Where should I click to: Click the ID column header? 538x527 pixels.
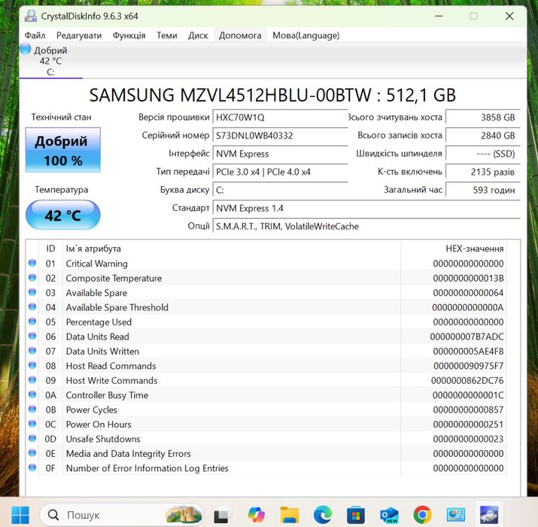click(50, 248)
